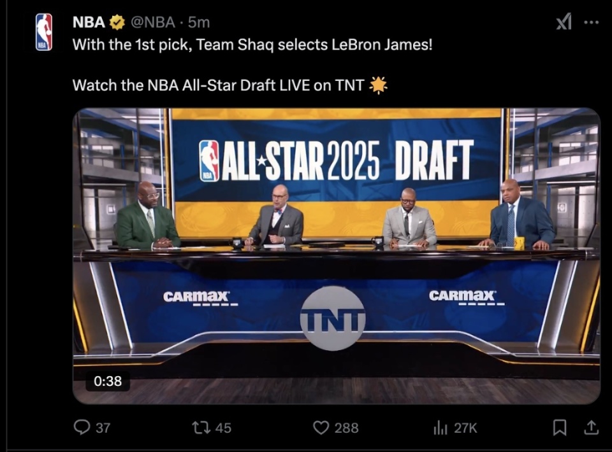Click the @NBA handle
The height and width of the screenshot is (452, 612).
coord(152,22)
